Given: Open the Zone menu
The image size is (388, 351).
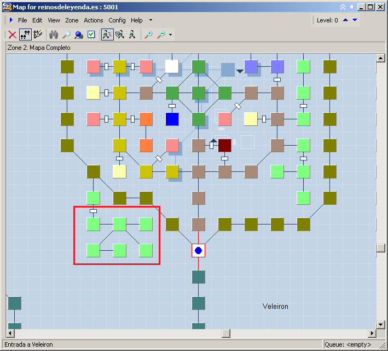Looking at the screenshot, I should [72, 20].
